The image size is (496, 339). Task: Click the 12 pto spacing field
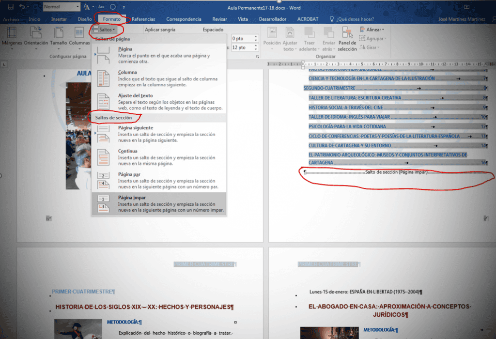[242, 47]
